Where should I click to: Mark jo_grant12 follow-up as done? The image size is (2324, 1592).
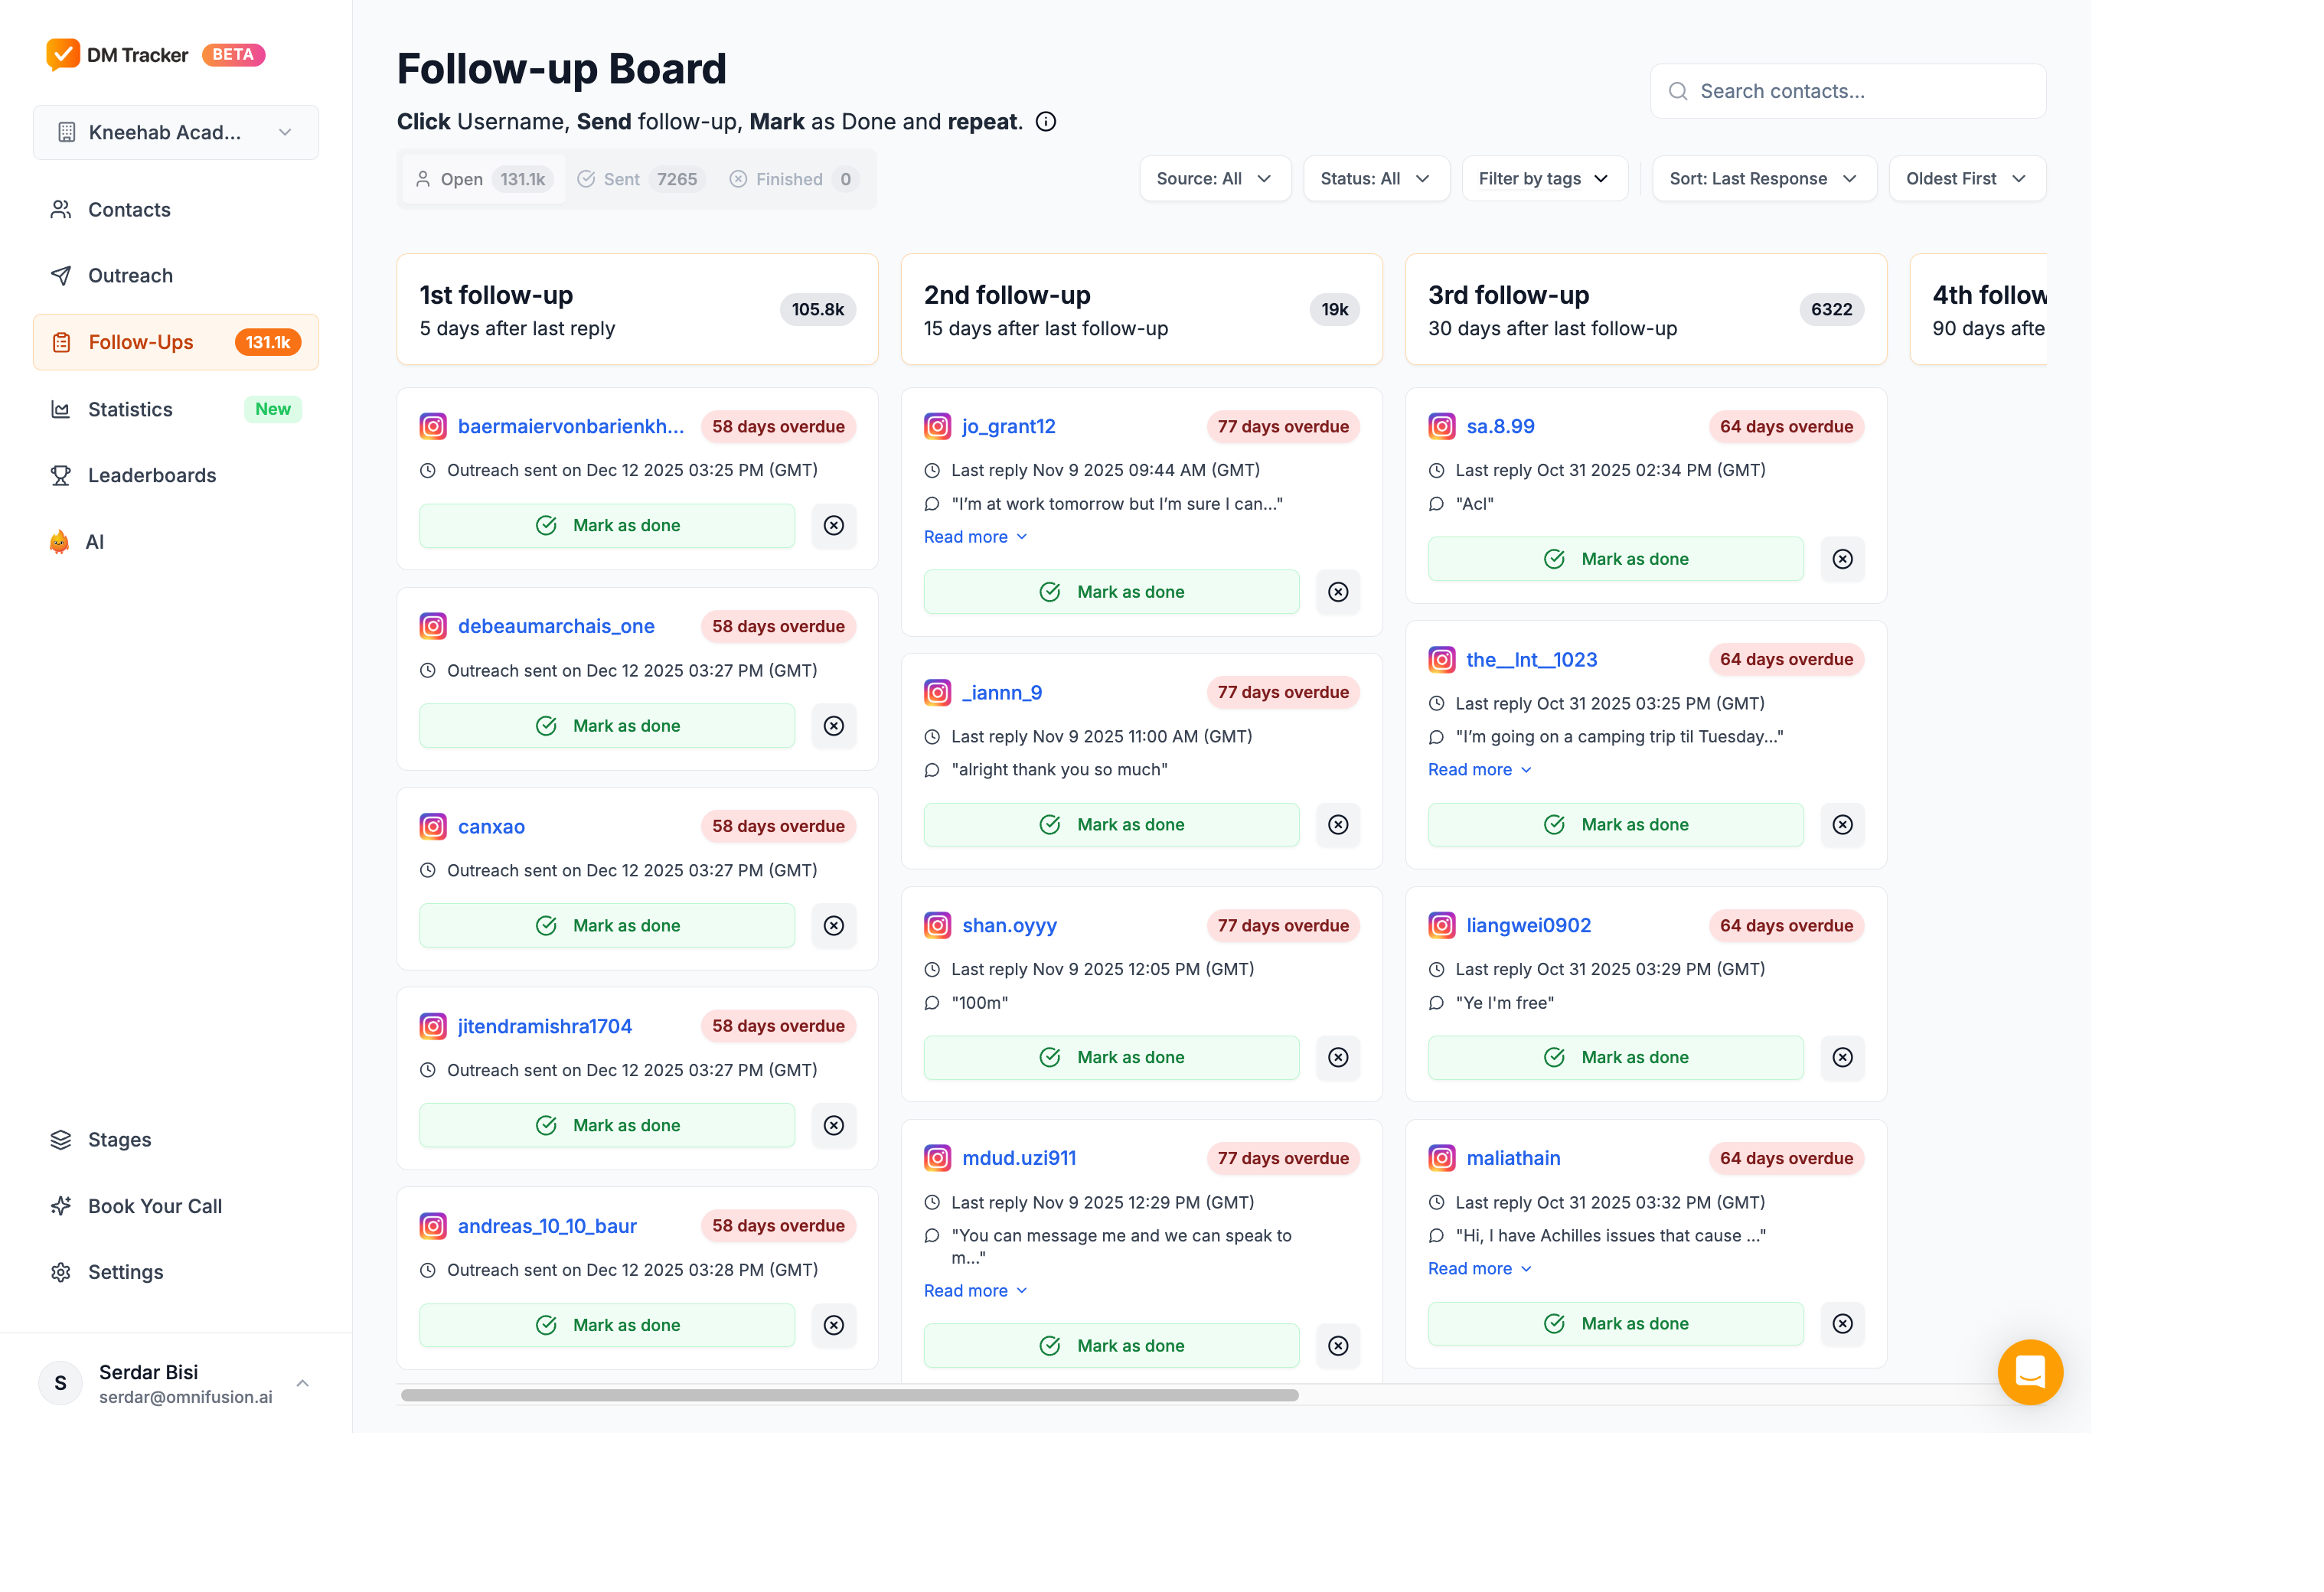pos(1111,592)
